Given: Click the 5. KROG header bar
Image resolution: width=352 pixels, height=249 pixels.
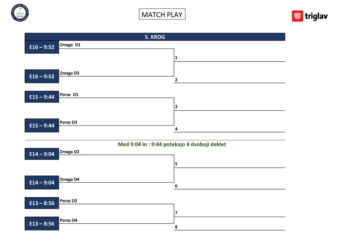Looking at the screenshot, I should click(155, 37).
